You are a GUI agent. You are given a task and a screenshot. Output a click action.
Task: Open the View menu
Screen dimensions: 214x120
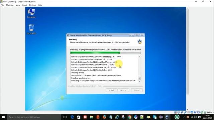point(18,5)
